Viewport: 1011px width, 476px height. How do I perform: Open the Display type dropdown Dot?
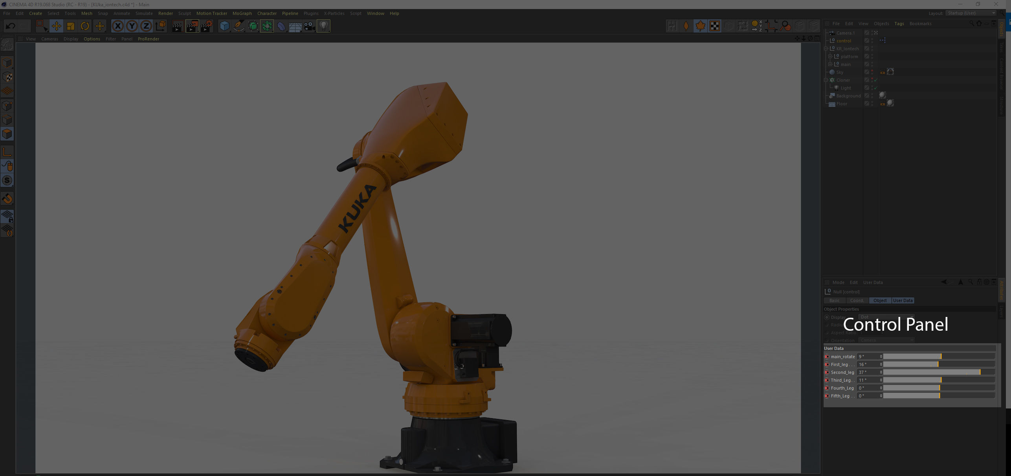click(x=886, y=317)
